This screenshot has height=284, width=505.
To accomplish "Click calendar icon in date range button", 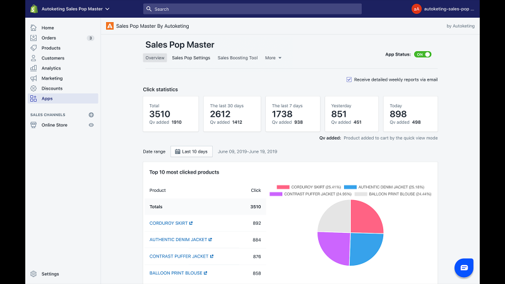I will [x=177, y=151].
